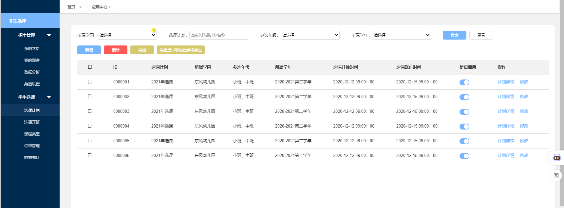Open 计划详情 for row 0000001
Screen dimensions: 564x208
(x=506, y=82)
